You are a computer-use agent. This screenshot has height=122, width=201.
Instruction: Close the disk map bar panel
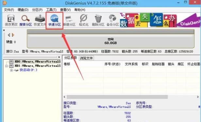pos(4,30)
